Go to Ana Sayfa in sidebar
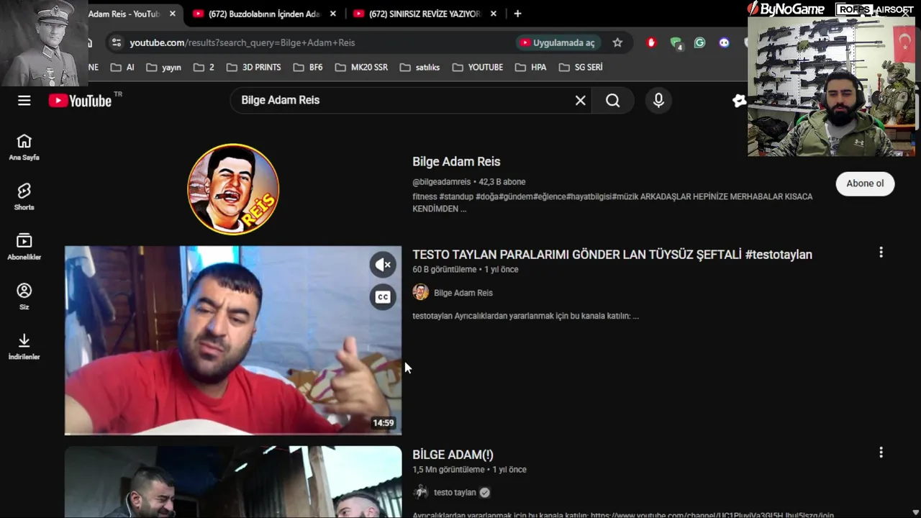921x518 pixels. click(24, 147)
